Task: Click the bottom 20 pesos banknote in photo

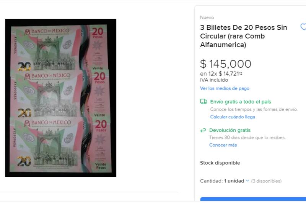Action: (60, 145)
